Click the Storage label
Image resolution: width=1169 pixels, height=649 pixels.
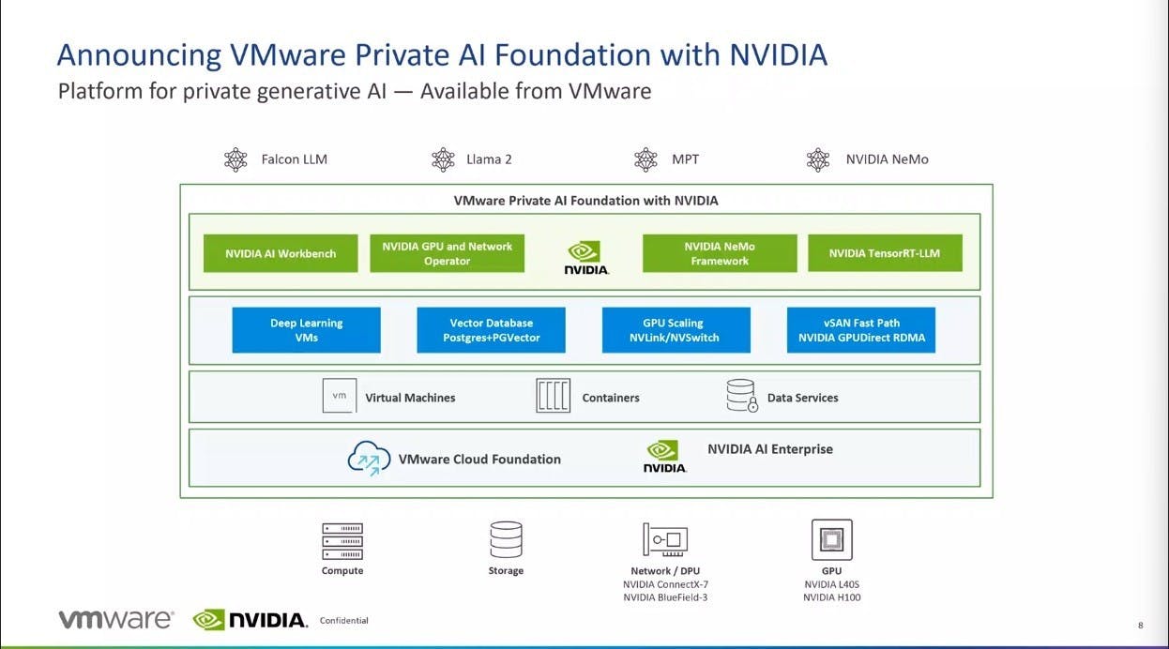506,571
